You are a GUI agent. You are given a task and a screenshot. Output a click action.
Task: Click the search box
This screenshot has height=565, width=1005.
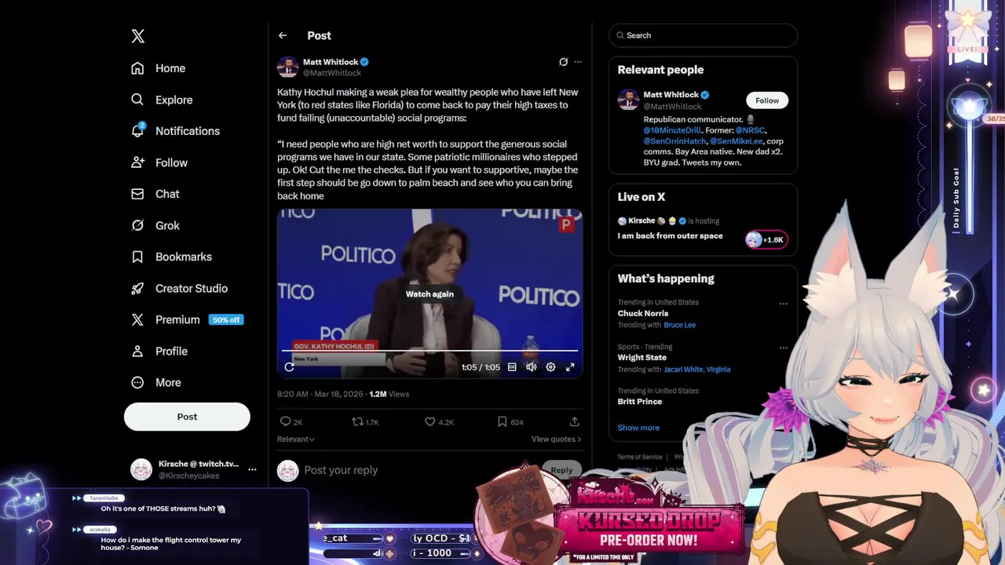[703, 35]
